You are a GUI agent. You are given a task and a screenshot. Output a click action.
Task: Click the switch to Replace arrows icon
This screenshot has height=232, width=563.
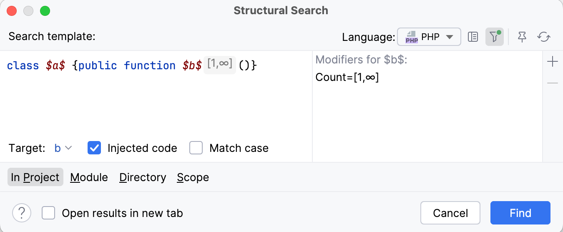pyautogui.click(x=544, y=37)
